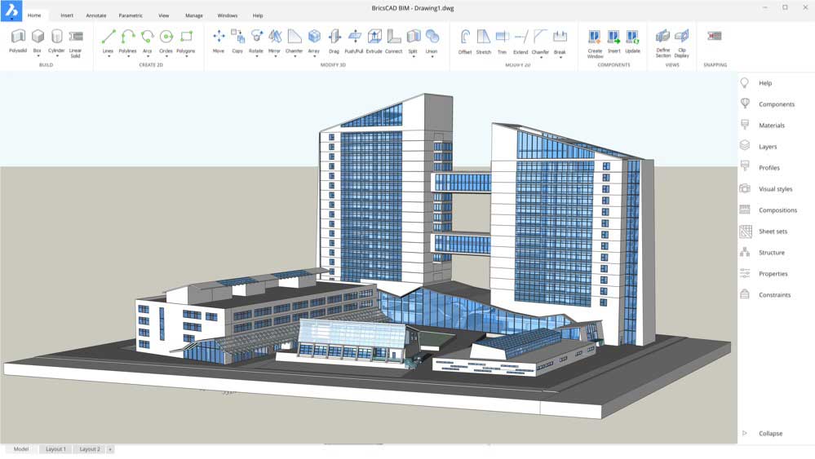Switch to the Layout 1 tab

coord(55,449)
